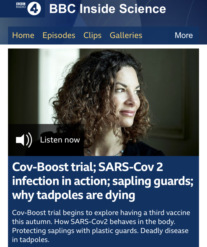Click the BBC Inside Science programme title
The width and height of the screenshot is (207, 247).
107,9
